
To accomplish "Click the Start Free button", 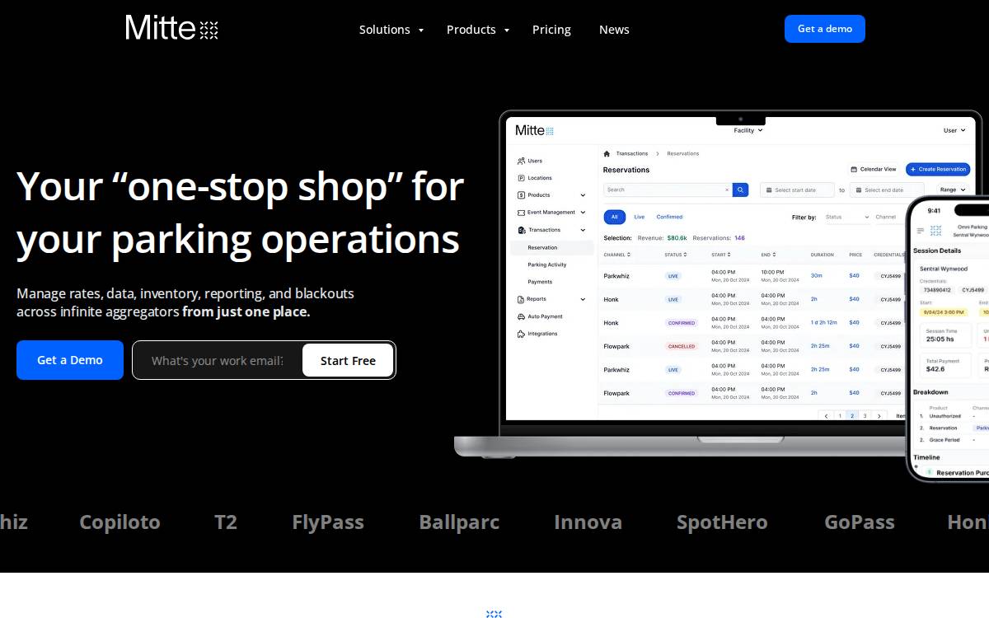I will click(x=348, y=360).
